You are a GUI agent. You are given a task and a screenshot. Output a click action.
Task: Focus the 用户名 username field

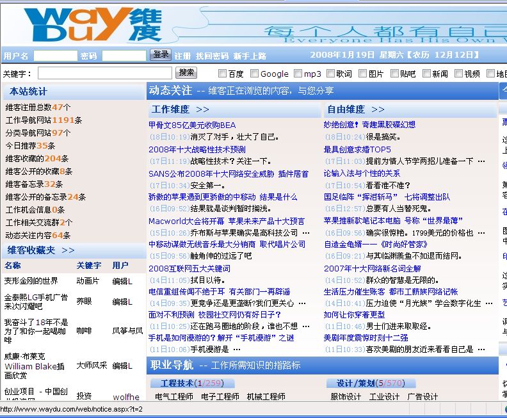[x=56, y=56]
